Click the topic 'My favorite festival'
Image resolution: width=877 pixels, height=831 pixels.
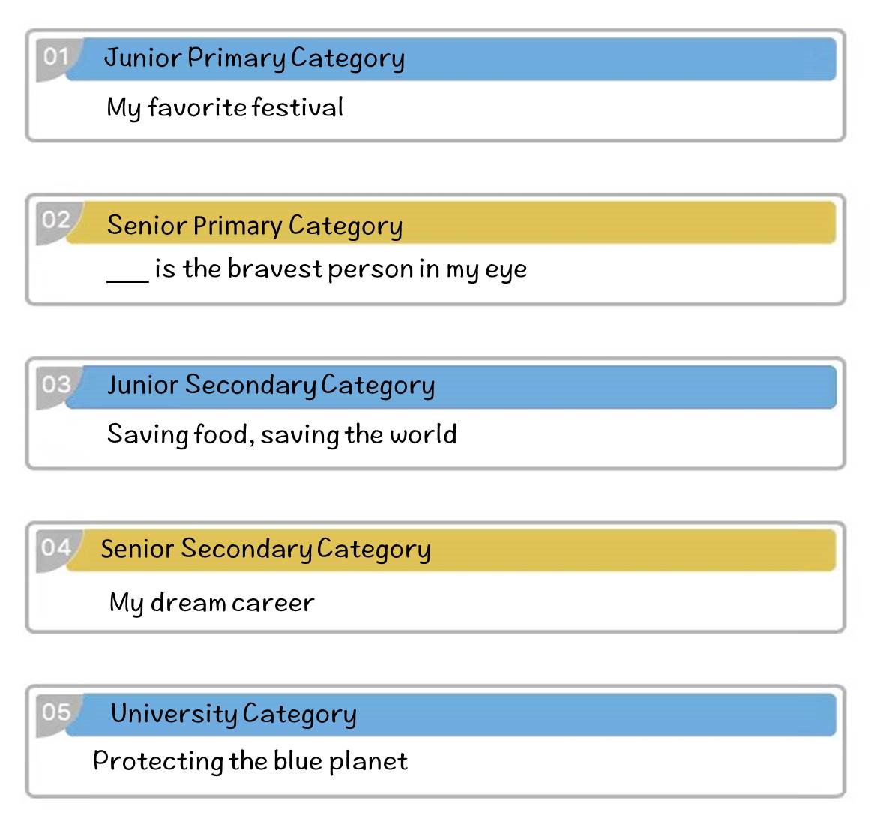click(225, 107)
